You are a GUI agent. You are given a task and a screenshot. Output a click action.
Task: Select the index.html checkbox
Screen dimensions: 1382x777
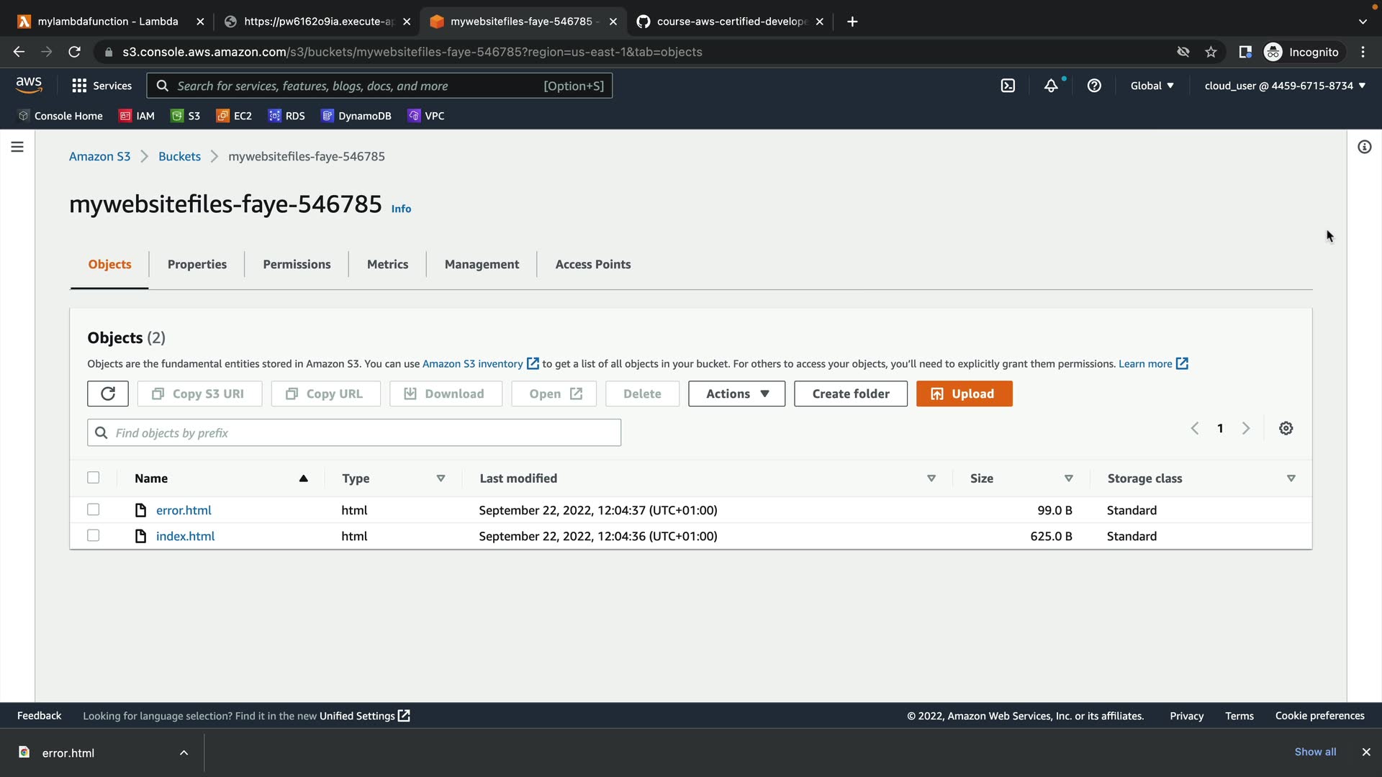click(94, 536)
